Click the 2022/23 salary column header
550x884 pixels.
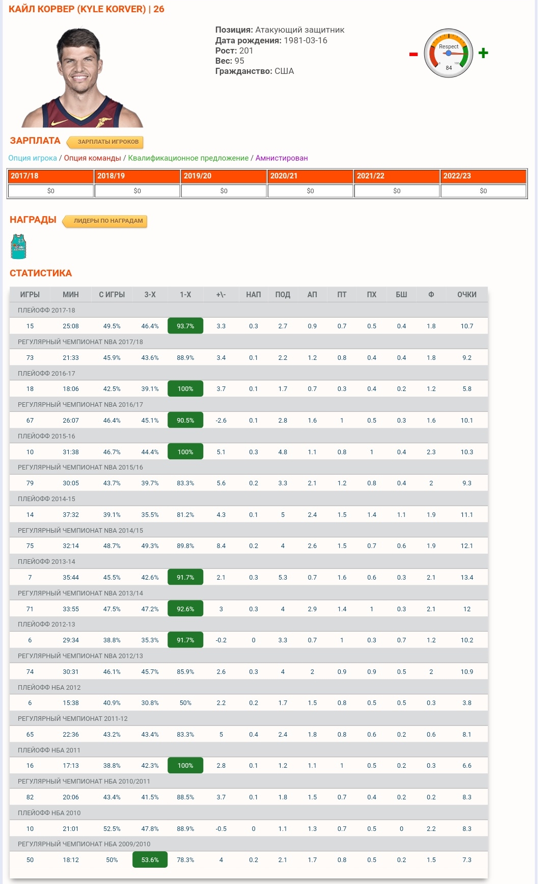click(x=483, y=176)
